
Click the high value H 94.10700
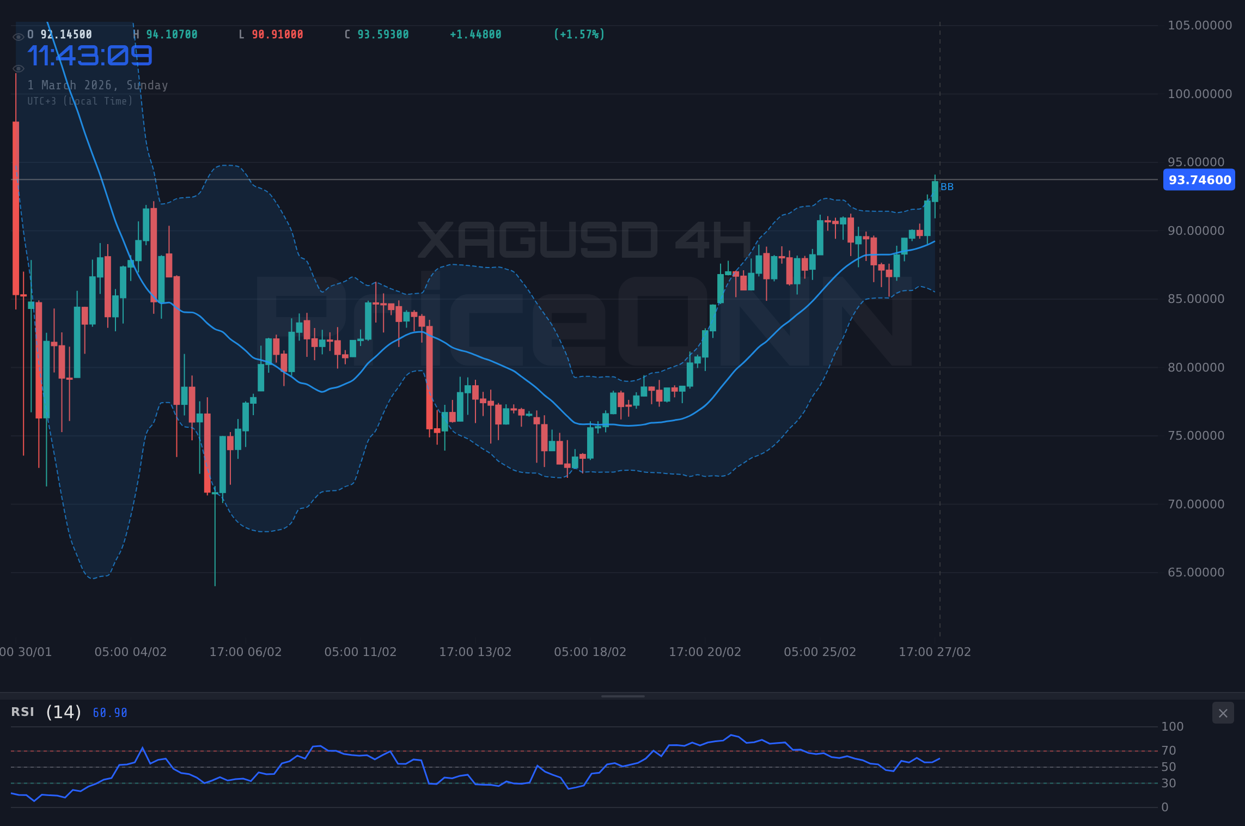tap(166, 34)
